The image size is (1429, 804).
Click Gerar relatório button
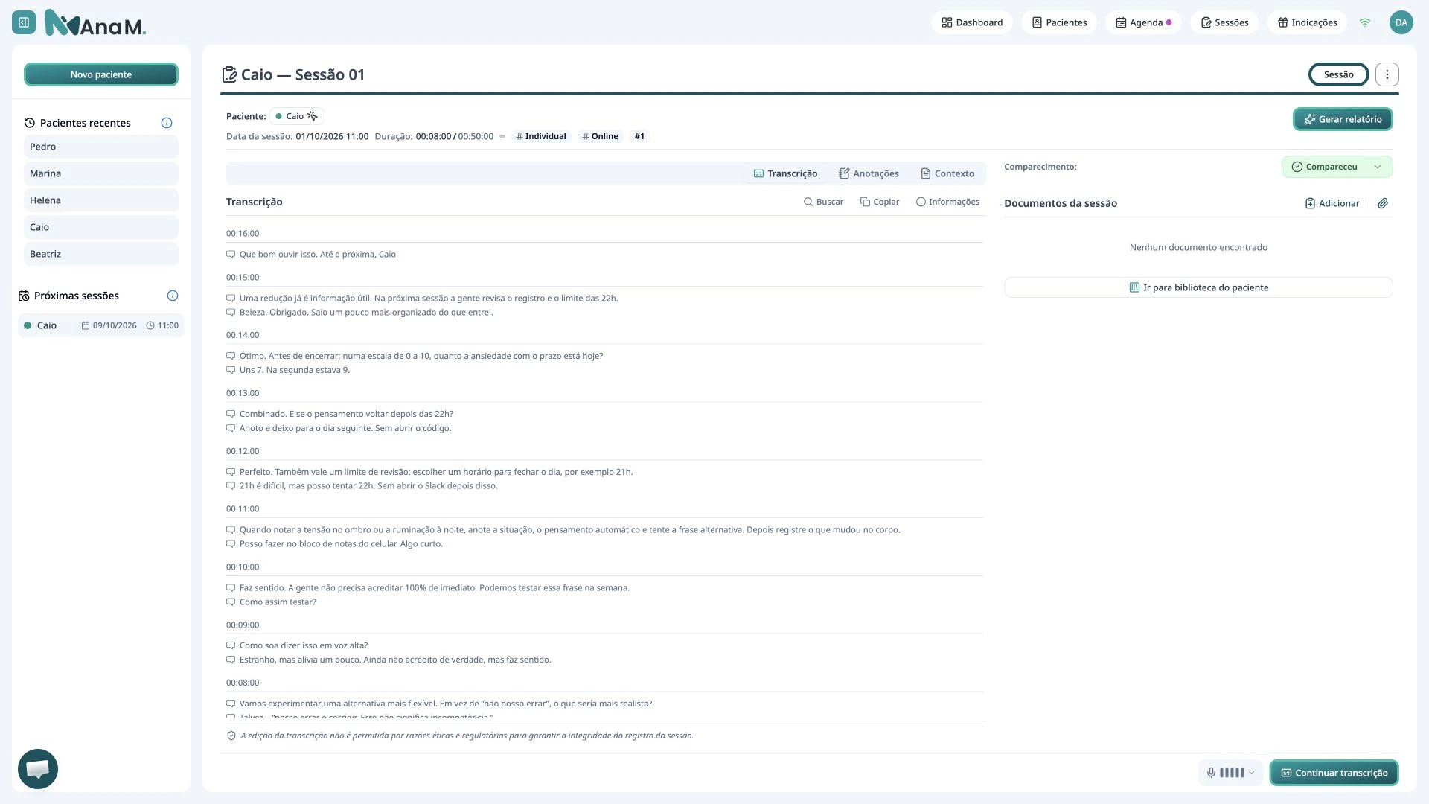pyautogui.click(x=1343, y=119)
